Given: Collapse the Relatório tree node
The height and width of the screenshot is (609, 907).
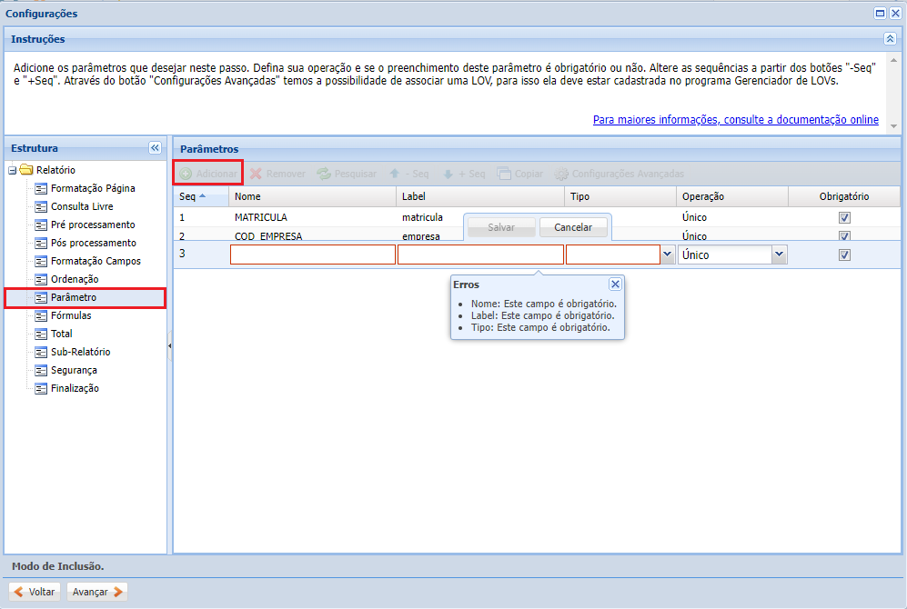Looking at the screenshot, I should click(12, 170).
